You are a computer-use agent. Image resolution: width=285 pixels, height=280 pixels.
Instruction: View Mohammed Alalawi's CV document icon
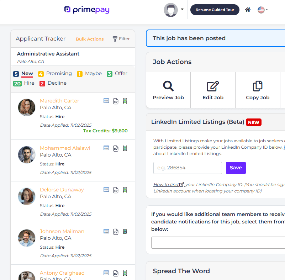(x=115, y=148)
